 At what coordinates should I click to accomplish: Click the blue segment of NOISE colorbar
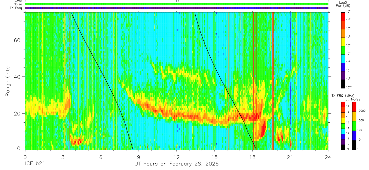pyautogui.click(x=354, y=136)
